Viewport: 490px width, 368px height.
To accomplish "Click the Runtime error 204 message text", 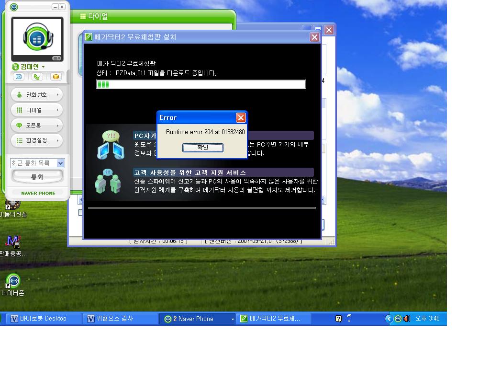I will click(205, 132).
